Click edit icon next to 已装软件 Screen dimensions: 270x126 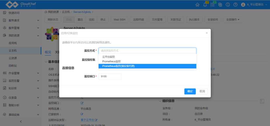(x=82, y=114)
